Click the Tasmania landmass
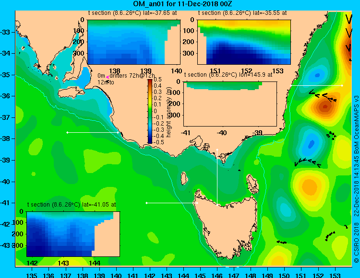360x278 pixels. (x=228, y=226)
